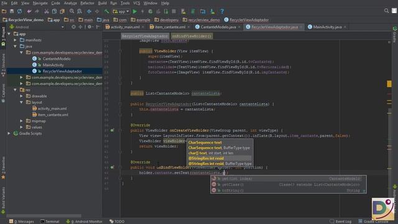The height and width of the screenshot is (224, 398).
Task: Toggle the 1: Project tool window
Action: [x=3, y=37]
